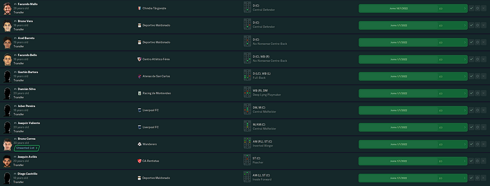Click the X icon on Joaquín Avilés' row

(484, 160)
